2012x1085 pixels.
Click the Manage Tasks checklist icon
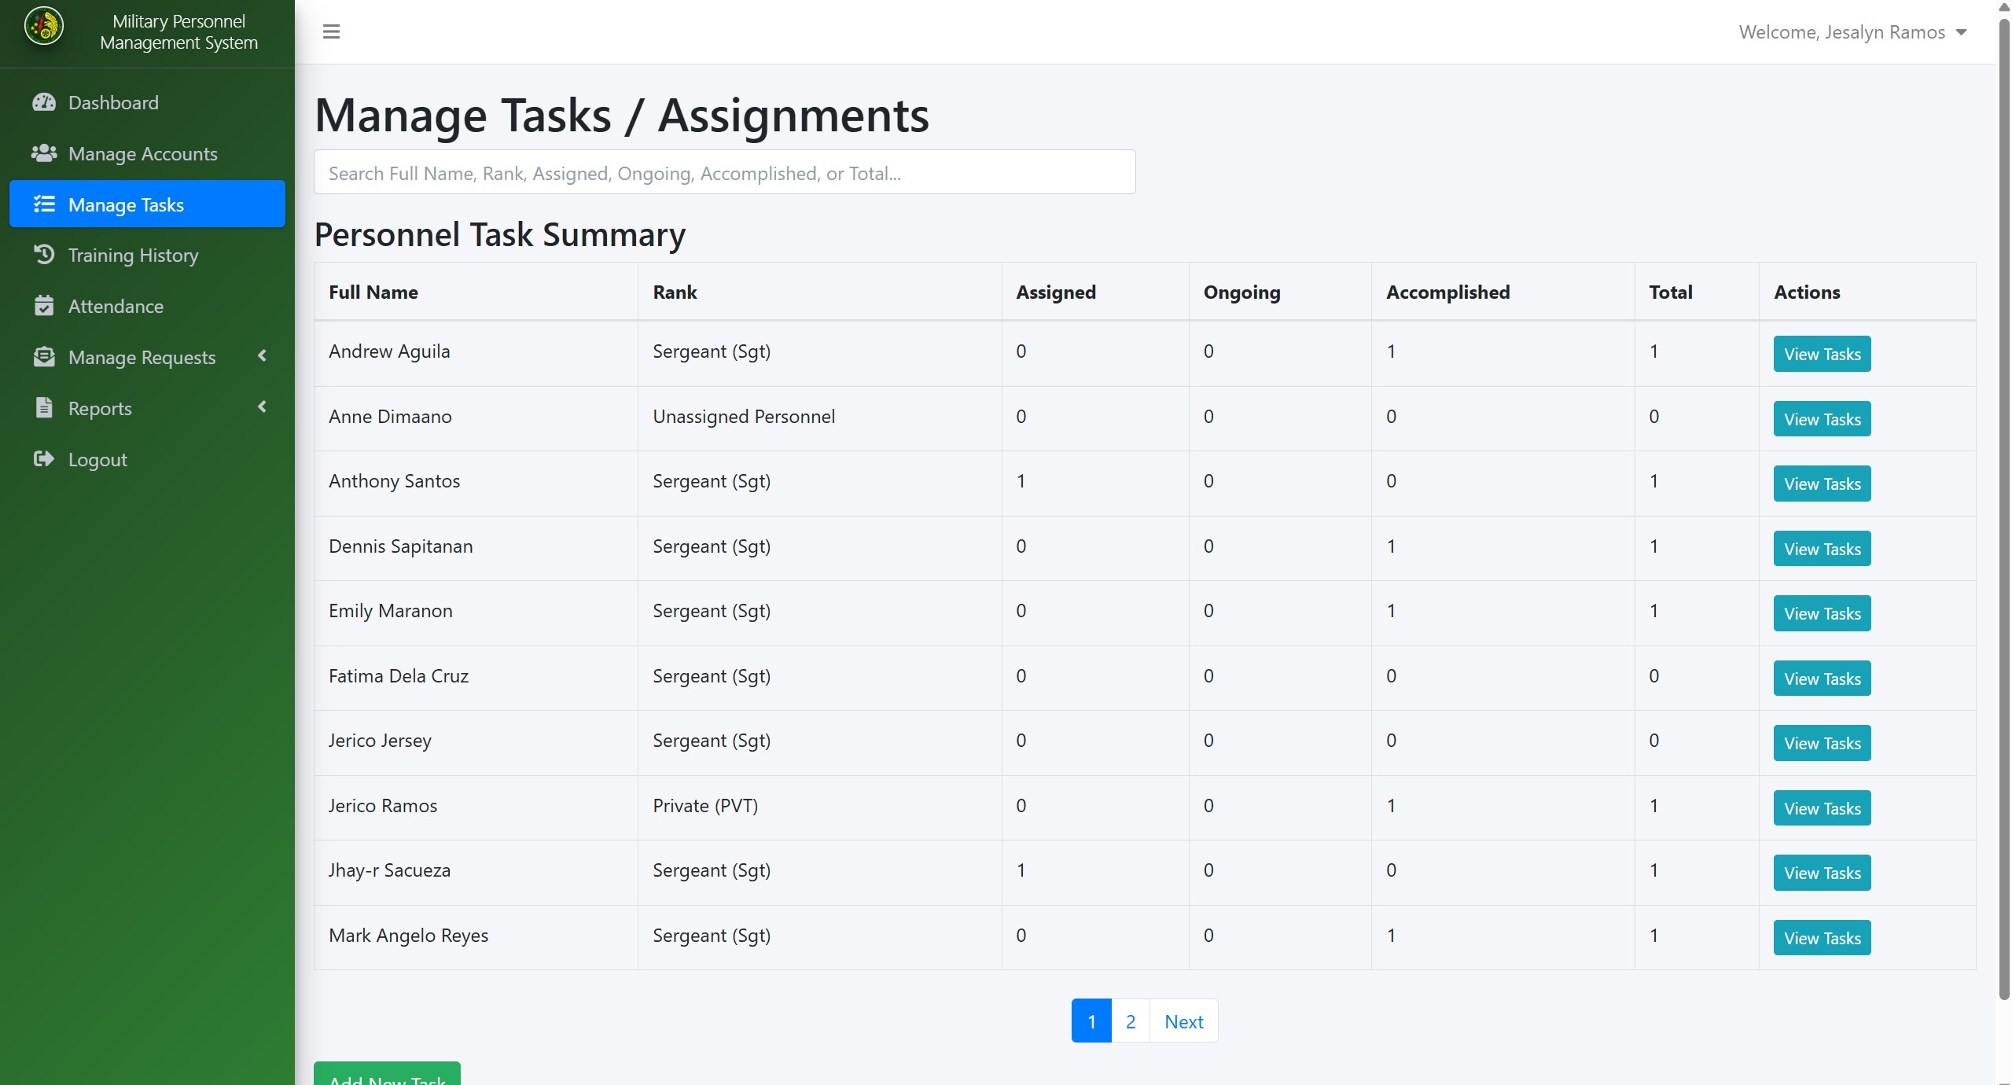click(x=44, y=204)
